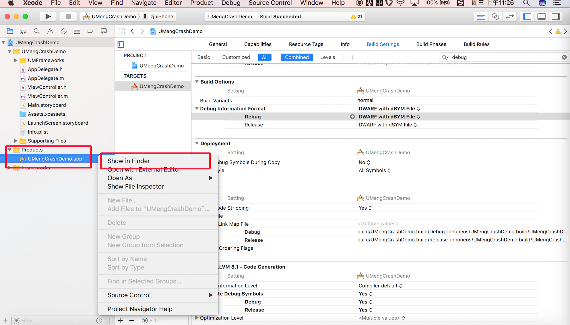Show Basic build settings
This screenshot has height=325, width=570.
tap(204, 57)
